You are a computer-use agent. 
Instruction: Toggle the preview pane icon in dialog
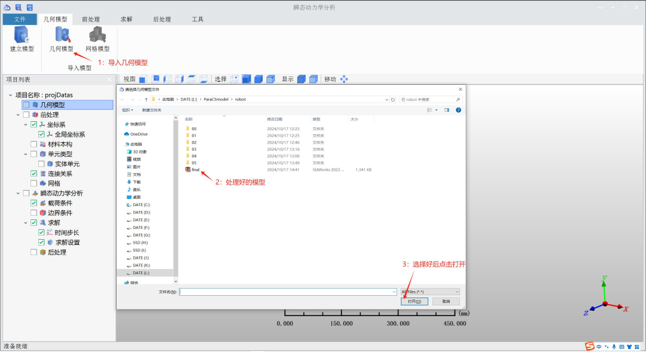point(447,110)
